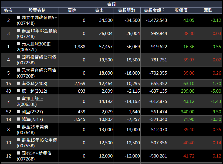Sort by the 名次 column header

pos(8,10)
